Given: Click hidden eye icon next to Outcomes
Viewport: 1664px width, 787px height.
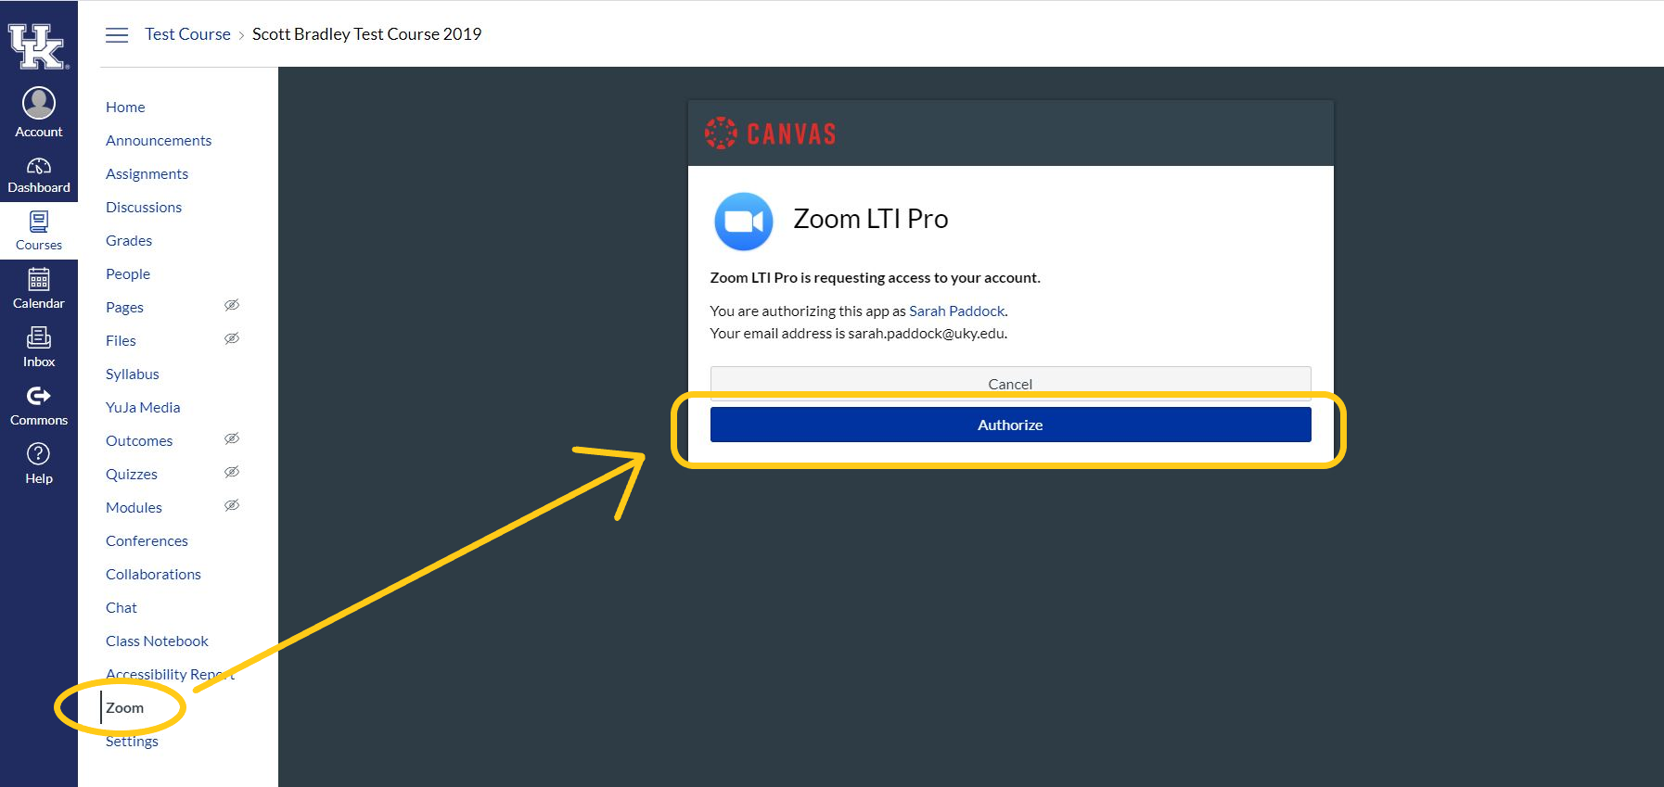Looking at the screenshot, I should click(x=232, y=438).
